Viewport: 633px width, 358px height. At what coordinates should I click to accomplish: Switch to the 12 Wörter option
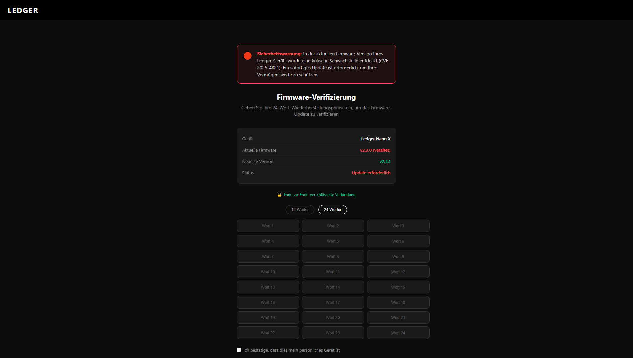pyautogui.click(x=300, y=210)
